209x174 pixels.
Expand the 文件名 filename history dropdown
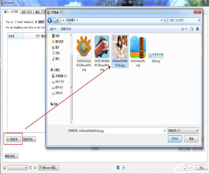coord(164,131)
